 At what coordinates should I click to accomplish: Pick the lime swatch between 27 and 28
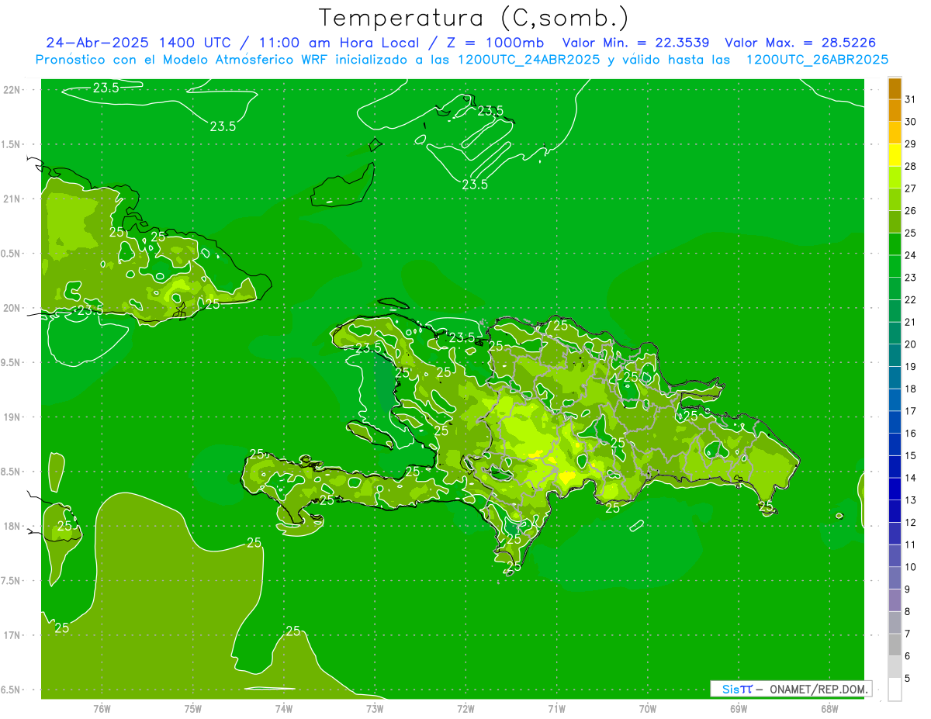click(x=895, y=177)
